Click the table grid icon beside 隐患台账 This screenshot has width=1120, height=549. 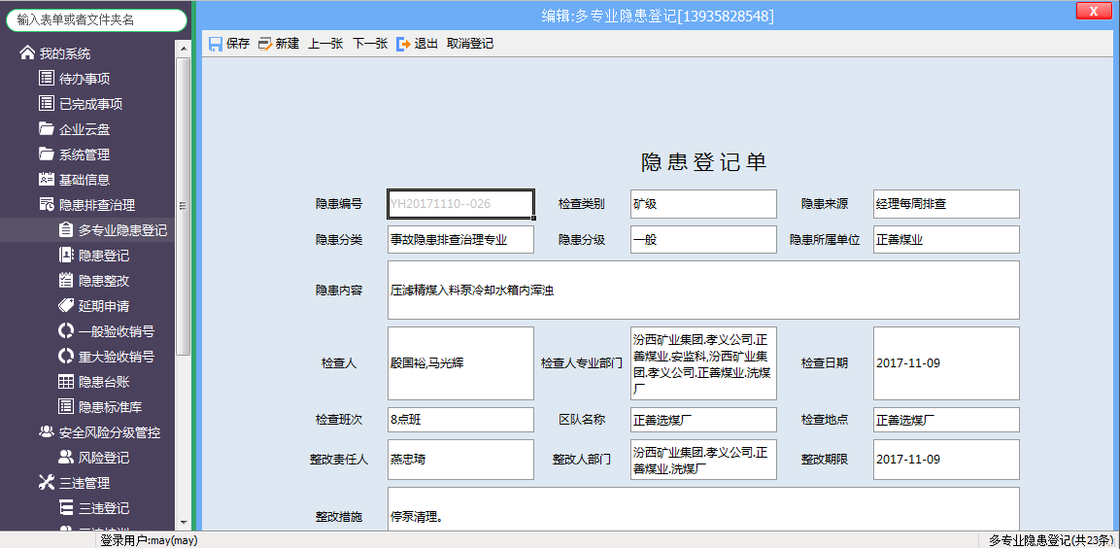(x=66, y=382)
